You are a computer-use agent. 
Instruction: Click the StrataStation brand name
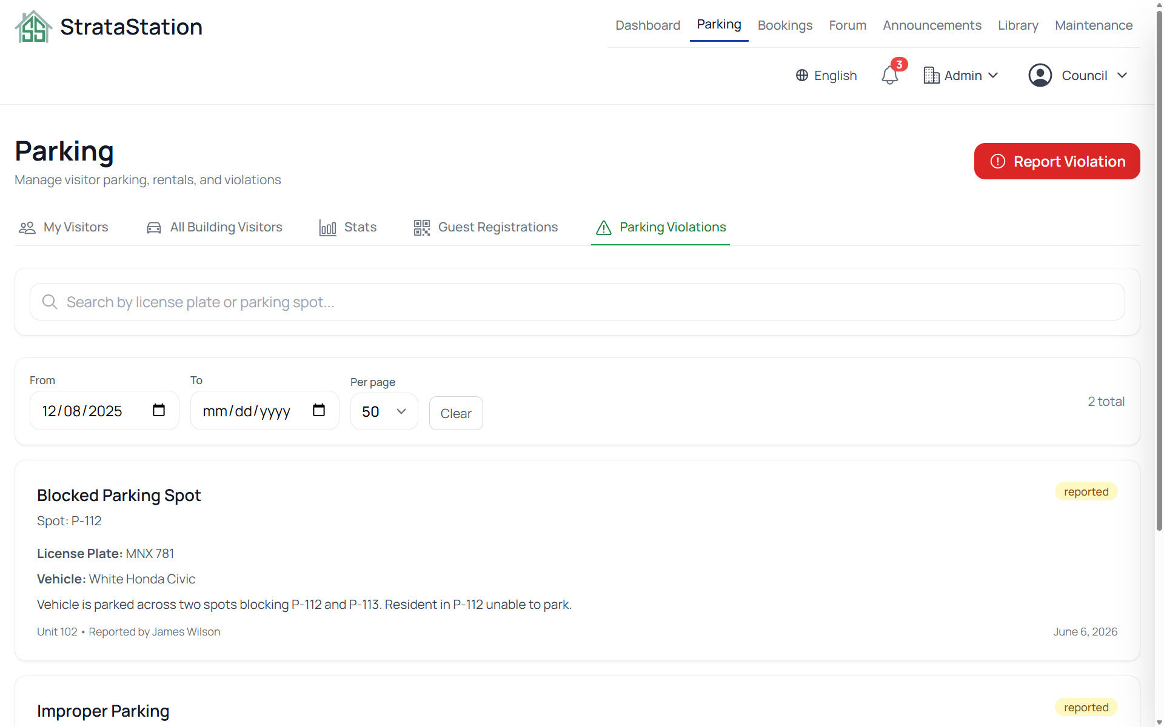(131, 27)
